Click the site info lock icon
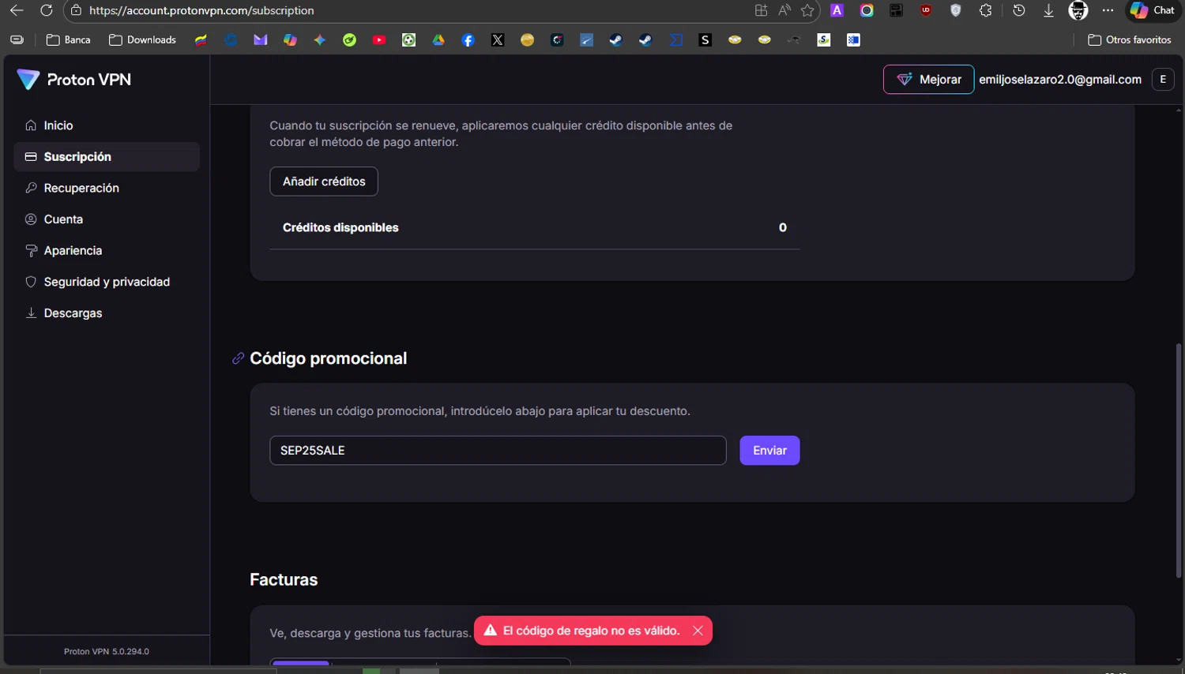1185x674 pixels. pyautogui.click(x=76, y=10)
